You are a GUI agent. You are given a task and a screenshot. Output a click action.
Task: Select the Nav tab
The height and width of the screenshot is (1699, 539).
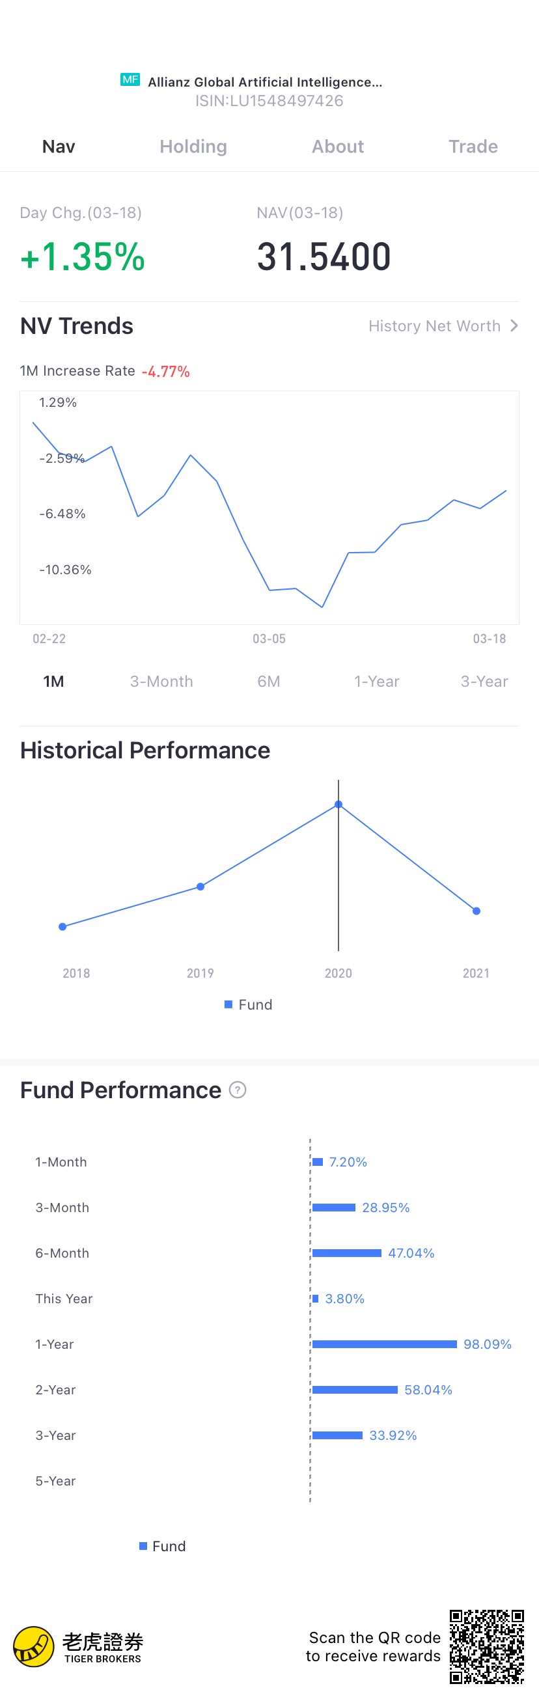click(59, 146)
